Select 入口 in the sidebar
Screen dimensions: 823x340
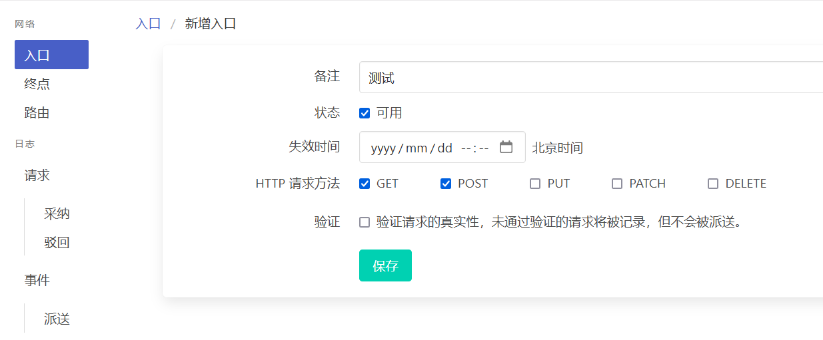coord(51,55)
